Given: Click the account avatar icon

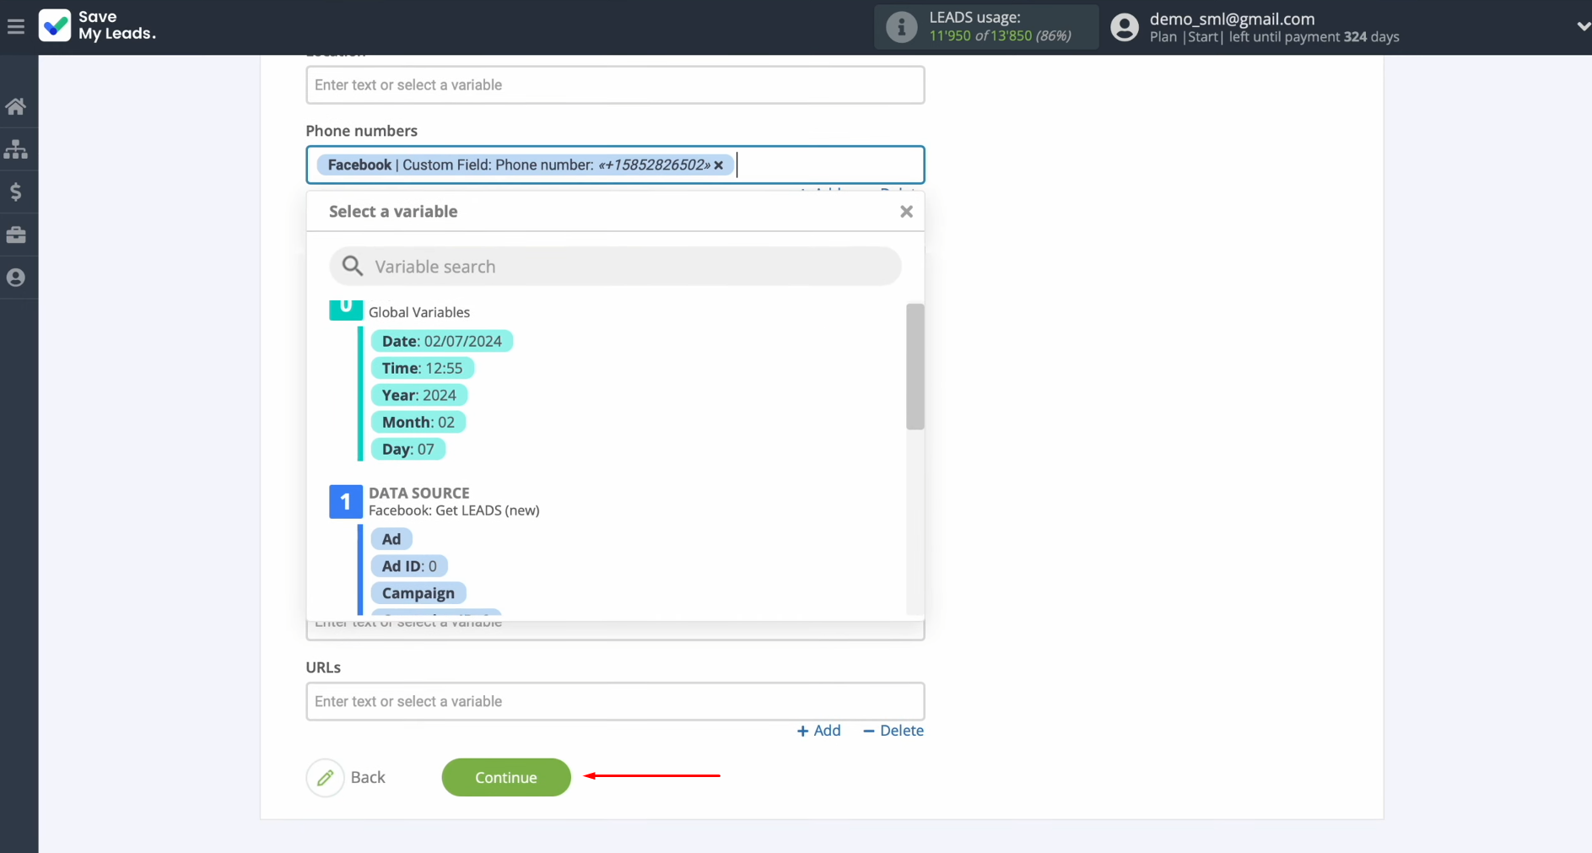Looking at the screenshot, I should 1124,27.
